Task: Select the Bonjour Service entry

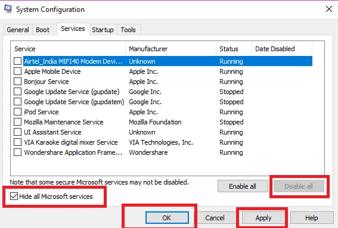Action: [163, 82]
